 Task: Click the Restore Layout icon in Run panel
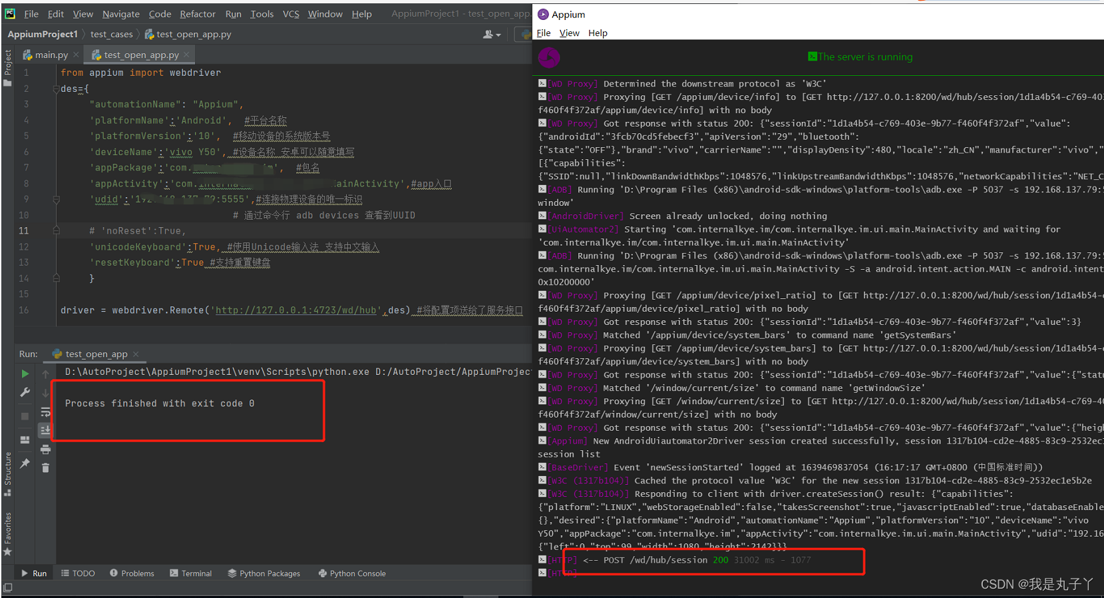(25, 440)
